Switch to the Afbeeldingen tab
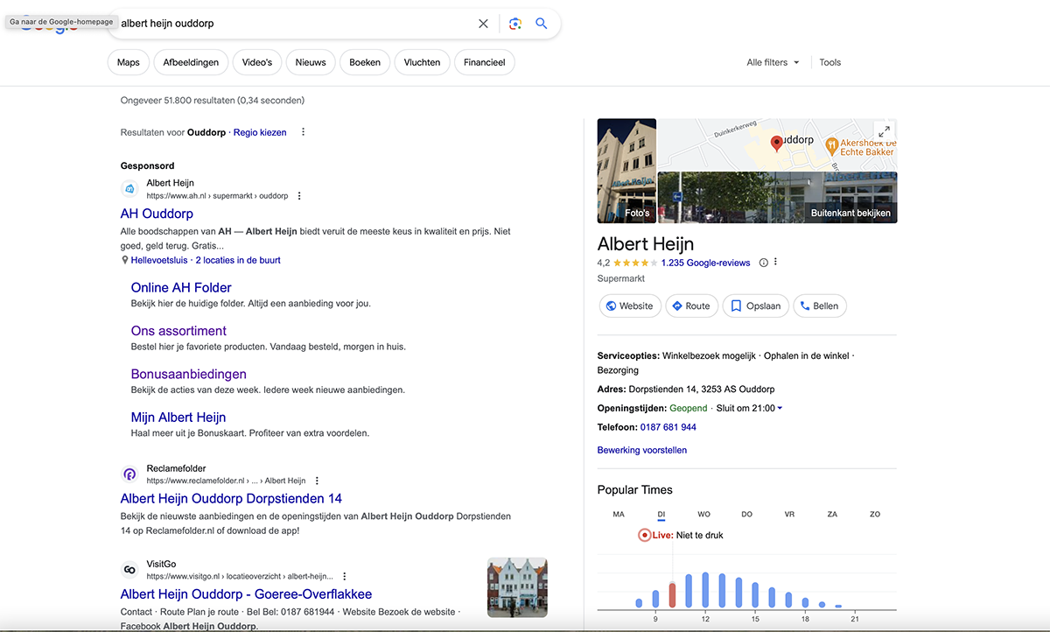The width and height of the screenshot is (1050, 632). (x=191, y=62)
